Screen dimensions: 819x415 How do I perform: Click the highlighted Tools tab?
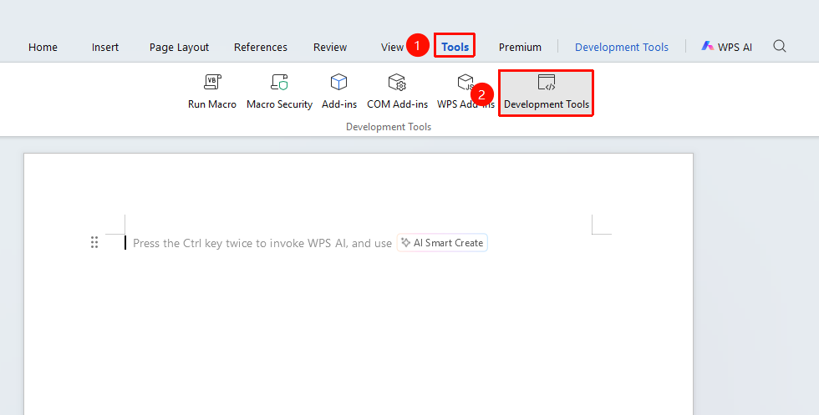(455, 47)
